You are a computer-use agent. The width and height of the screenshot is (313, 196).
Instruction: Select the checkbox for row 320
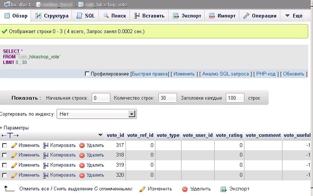point(4,175)
